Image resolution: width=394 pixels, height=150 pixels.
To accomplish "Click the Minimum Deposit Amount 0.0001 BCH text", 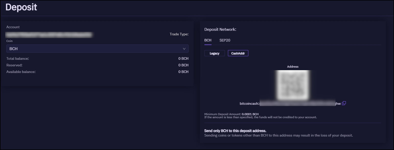I will [x=231, y=114].
